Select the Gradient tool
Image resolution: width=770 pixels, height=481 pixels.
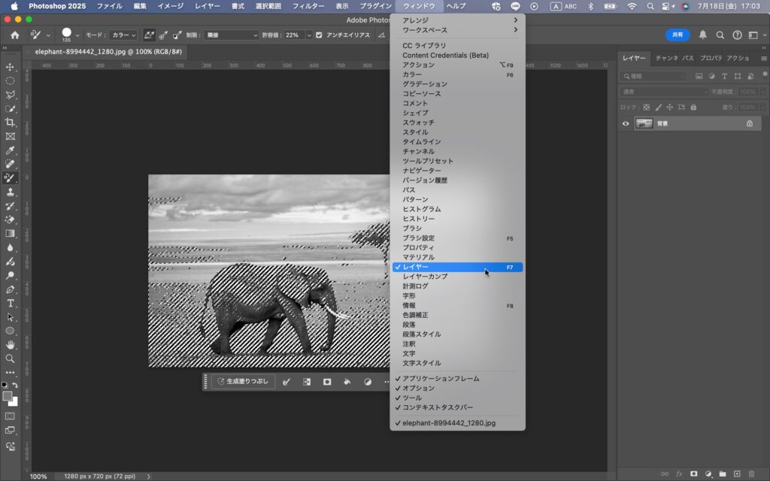coord(10,234)
